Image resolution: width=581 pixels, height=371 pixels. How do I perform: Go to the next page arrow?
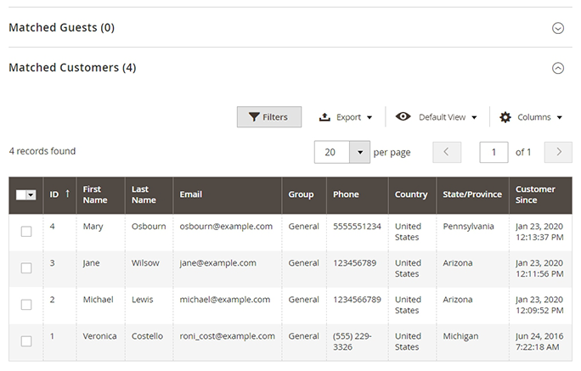(558, 152)
